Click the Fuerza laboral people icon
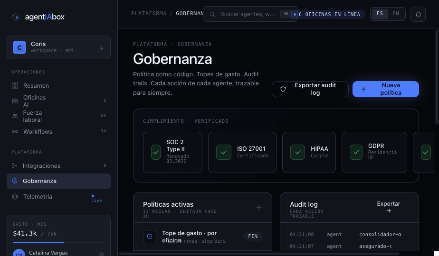The width and height of the screenshot is (439, 256). tap(15, 116)
